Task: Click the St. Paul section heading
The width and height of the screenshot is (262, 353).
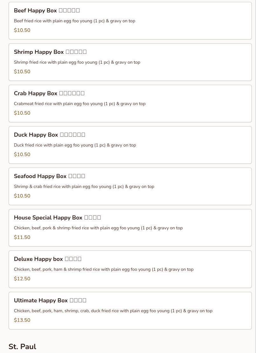Action: pos(23,347)
